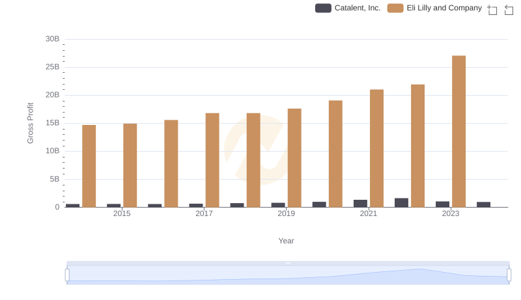The height and width of the screenshot is (300, 521).
Task: Toggle Eli Lilly and Company legend entry
Action: (444, 8)
